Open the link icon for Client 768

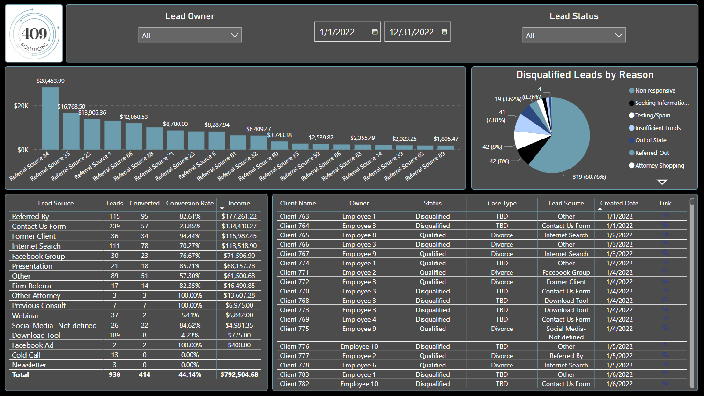pos(665,300)
